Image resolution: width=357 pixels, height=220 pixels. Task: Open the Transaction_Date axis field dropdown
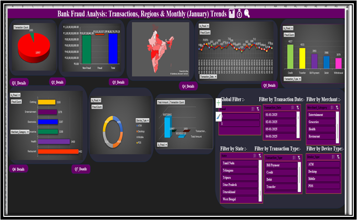click(208, 76)
